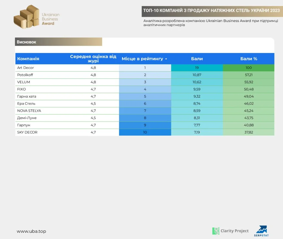
Task: Click the Ukrainian Business Award gold logo
Action: [26, 17]
